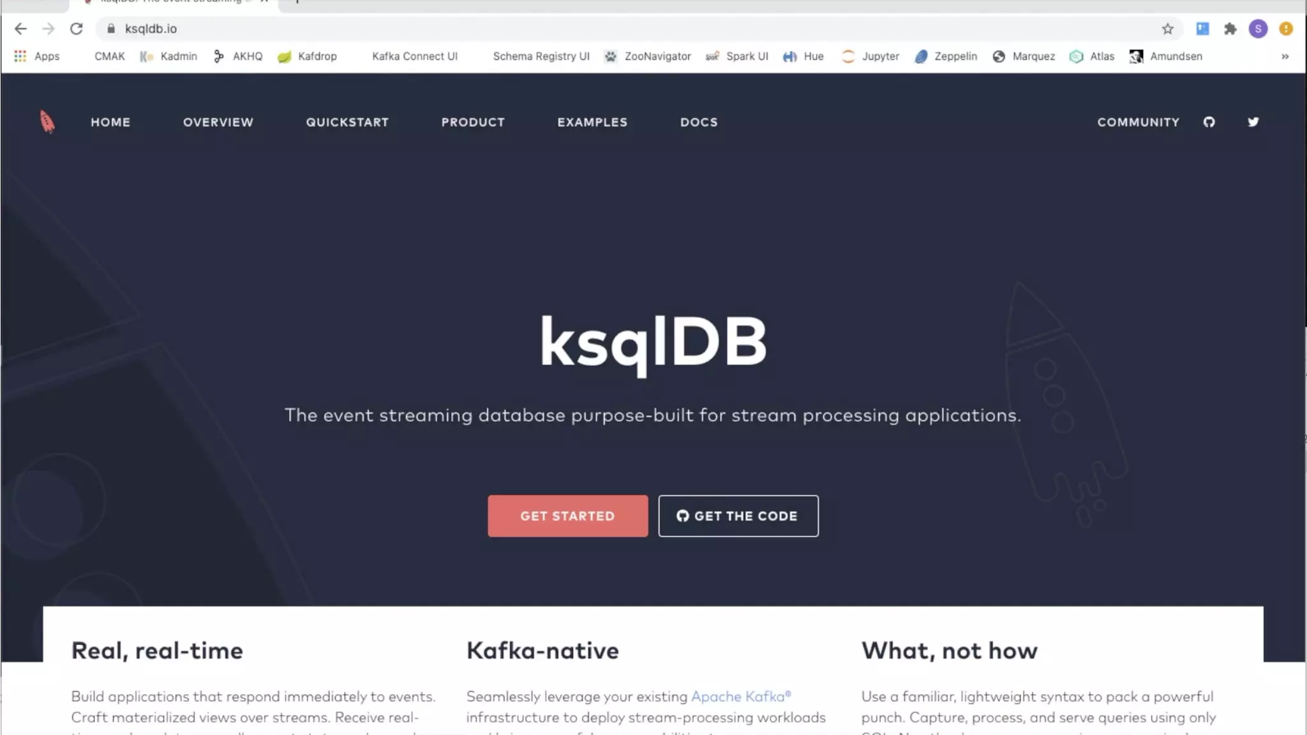Image resolution: width=1307 pixels, height=735 pixels.
Task: Go to the COMMUNITY nav item
Action: coord(1138,122)
